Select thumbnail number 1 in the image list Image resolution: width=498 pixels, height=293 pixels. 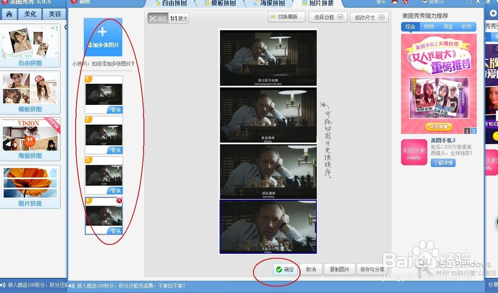click(104, 94)
